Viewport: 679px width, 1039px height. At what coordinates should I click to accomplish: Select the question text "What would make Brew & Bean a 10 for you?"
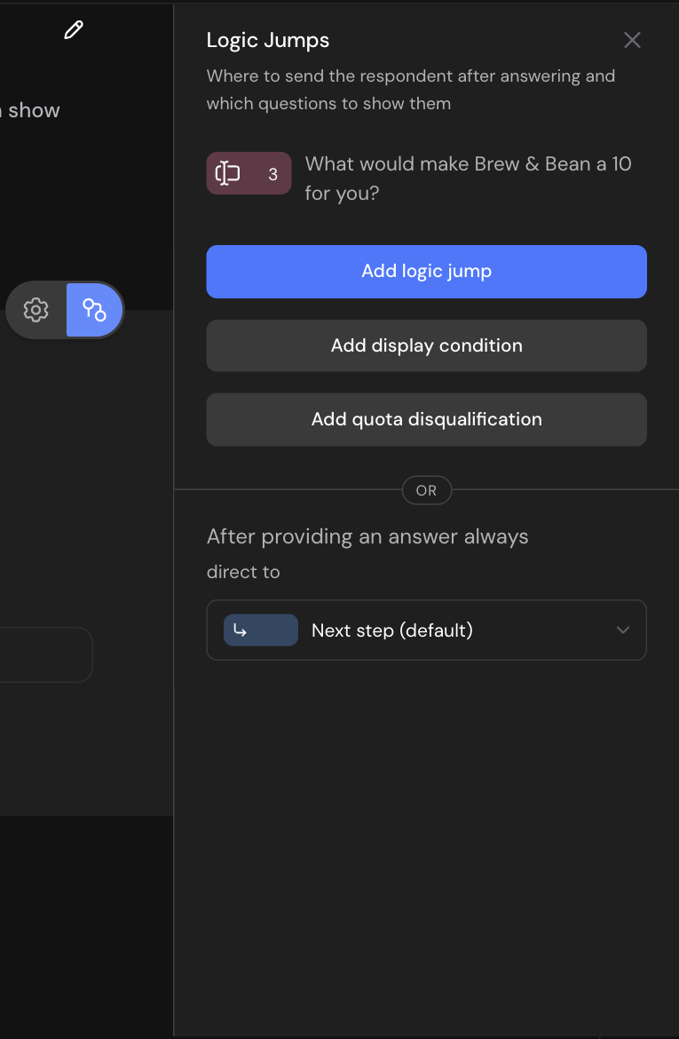pos(469,178)
